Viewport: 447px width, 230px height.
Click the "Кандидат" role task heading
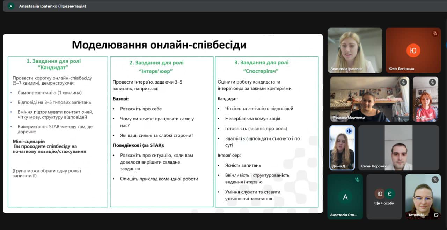point(53,64)
